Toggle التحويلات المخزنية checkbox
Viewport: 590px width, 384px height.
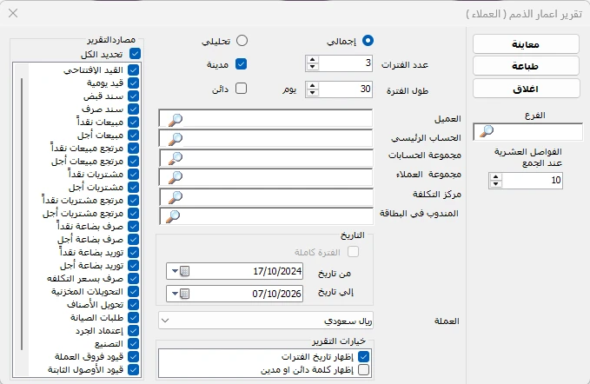coord(133,292)
